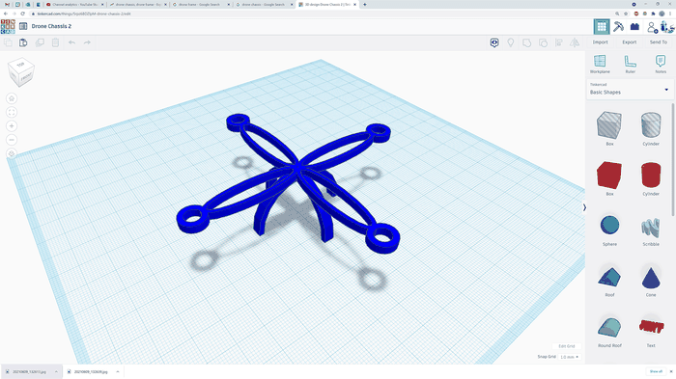Pick the red solid Cylinder shape

click(x=651, y=177)
